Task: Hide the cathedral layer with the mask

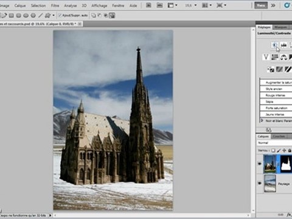Action: point(260,164)
